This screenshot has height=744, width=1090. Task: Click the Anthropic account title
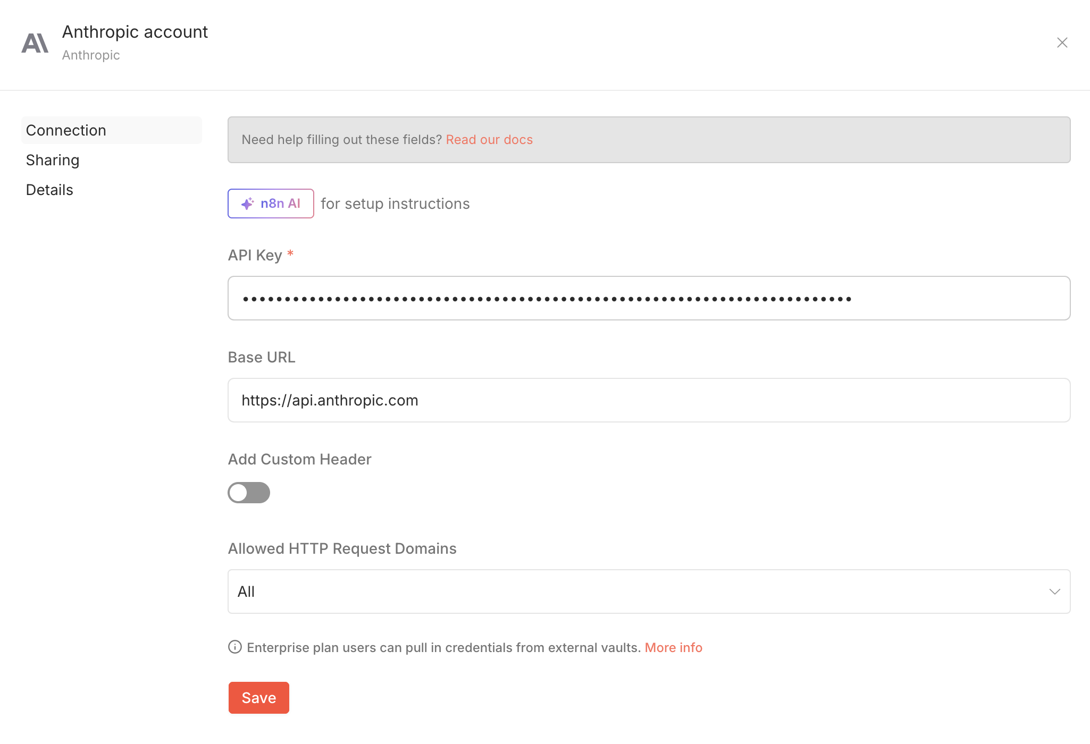135,31
